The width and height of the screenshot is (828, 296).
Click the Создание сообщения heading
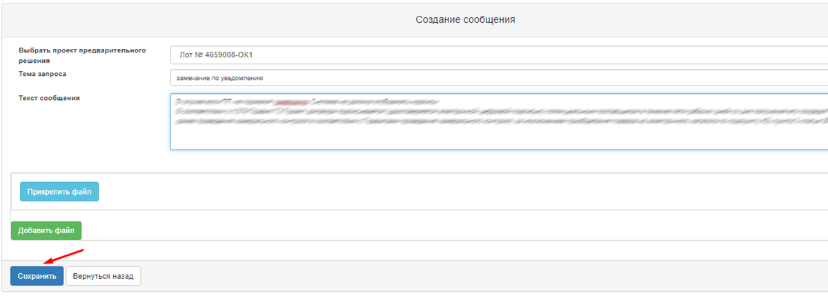[465, 19]
